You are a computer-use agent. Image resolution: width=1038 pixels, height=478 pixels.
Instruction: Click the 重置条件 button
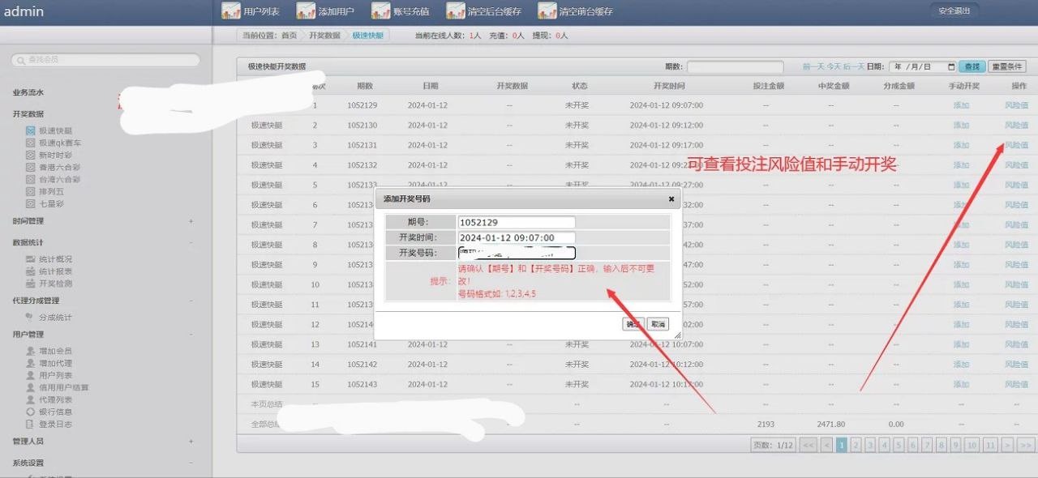point(1006,67)
